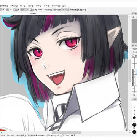Click the canvas vertical scrollbar down arrow
The width and height of the screenshot is (137, 137).
tap(129, 130)
